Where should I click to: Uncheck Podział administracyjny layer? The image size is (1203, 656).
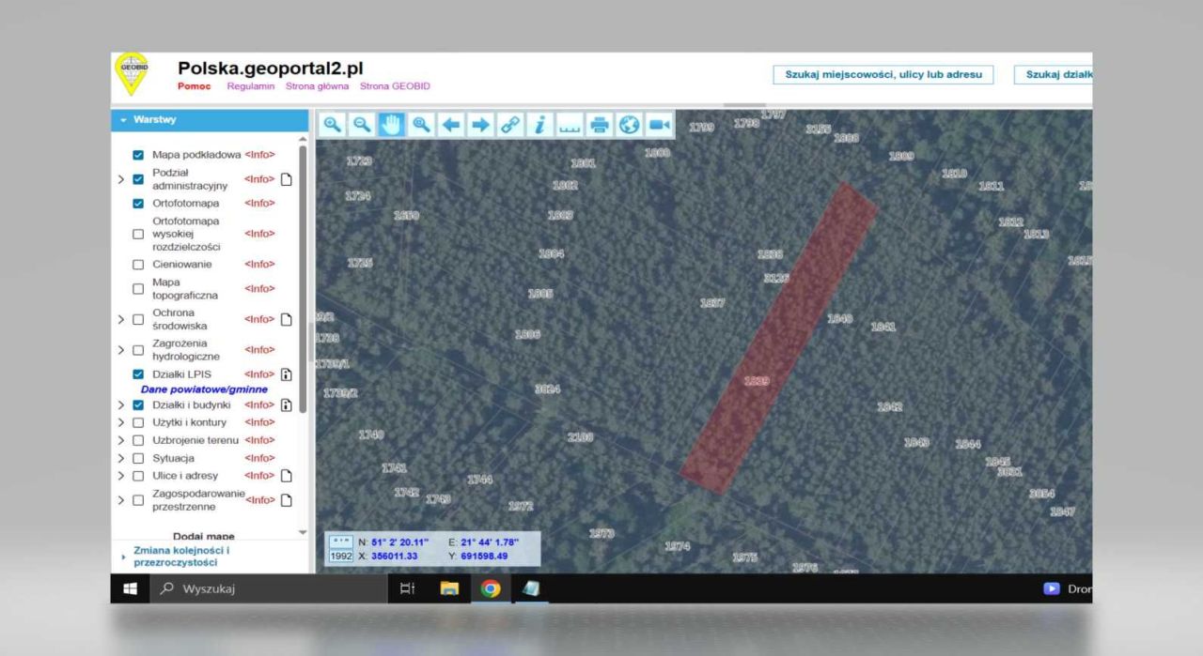point(139,179)
